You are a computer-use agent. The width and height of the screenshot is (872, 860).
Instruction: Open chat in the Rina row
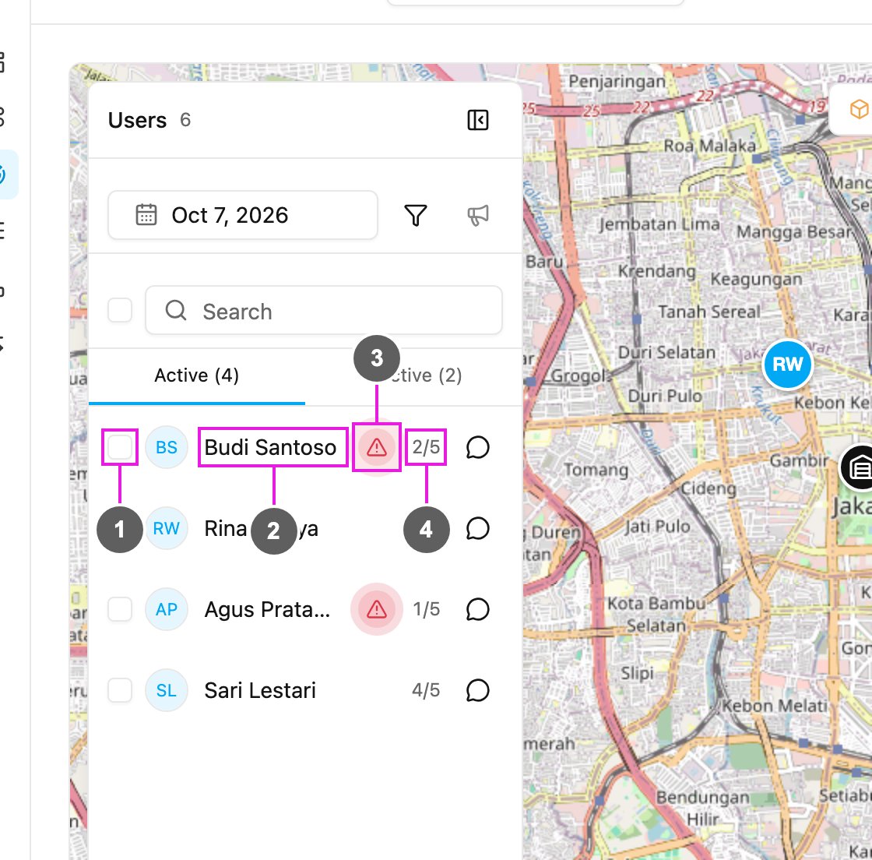(x=478, y=528)
